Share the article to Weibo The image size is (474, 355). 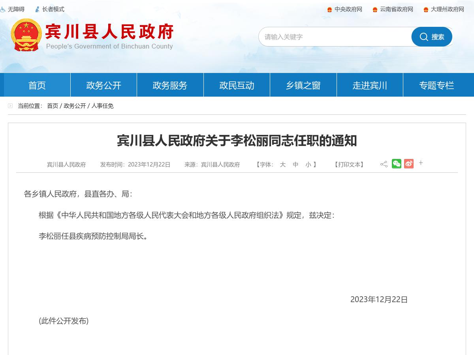coord(409,163)
